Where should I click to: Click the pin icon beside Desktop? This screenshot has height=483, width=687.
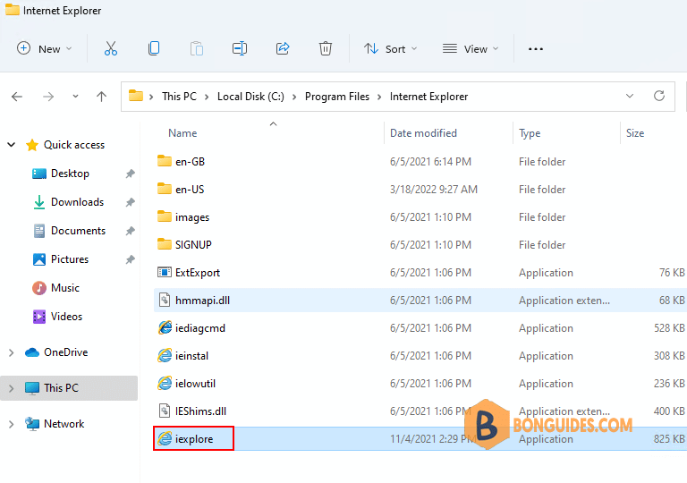point(130,174)
